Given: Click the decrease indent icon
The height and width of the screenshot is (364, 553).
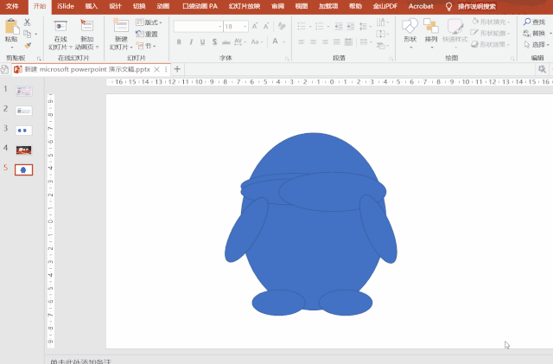Looking at the screenshot, I should coord(339,26).
